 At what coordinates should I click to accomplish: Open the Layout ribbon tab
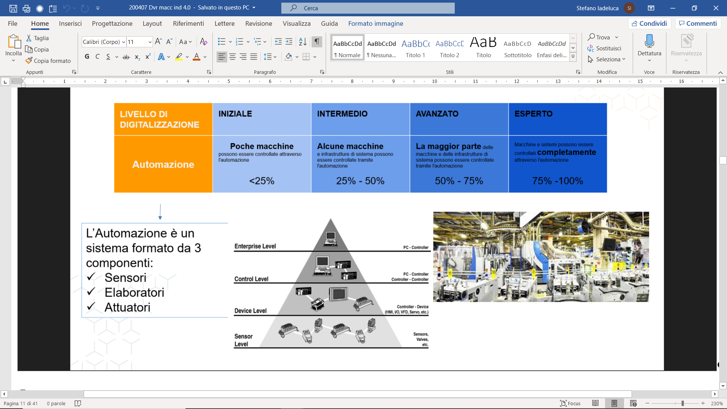152,23
